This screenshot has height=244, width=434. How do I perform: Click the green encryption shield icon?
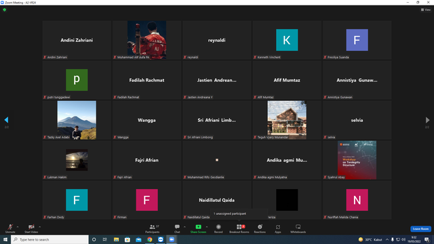point(5,9)
